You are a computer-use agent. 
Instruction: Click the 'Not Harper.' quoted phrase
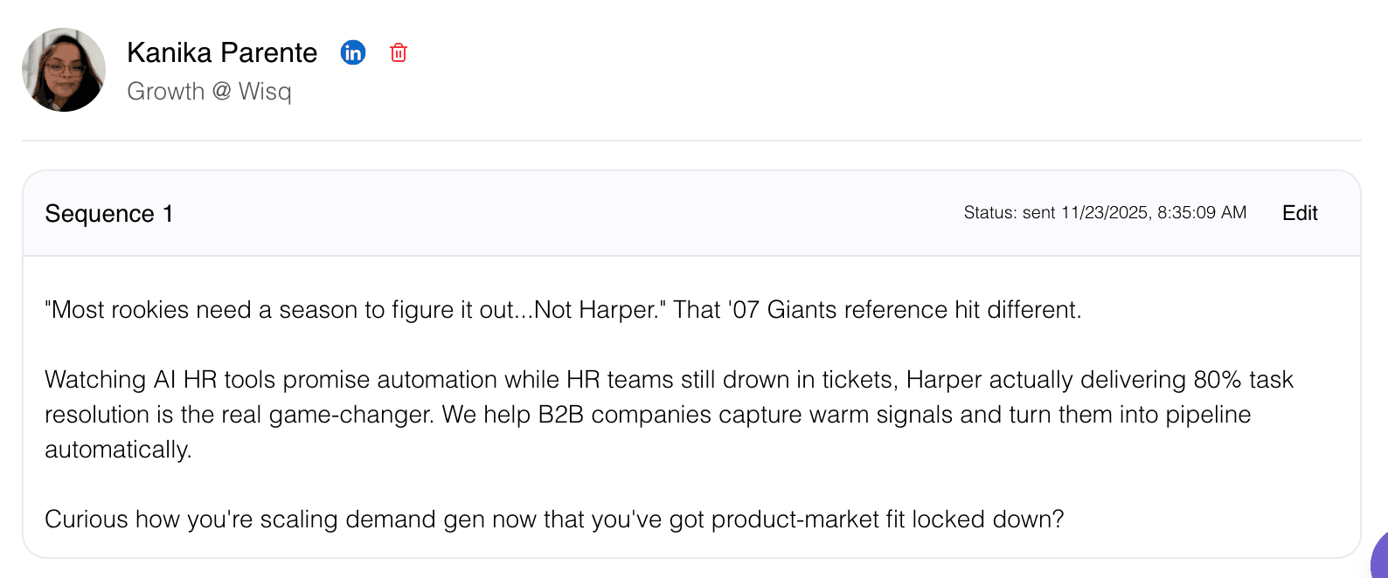click(599, 310)
